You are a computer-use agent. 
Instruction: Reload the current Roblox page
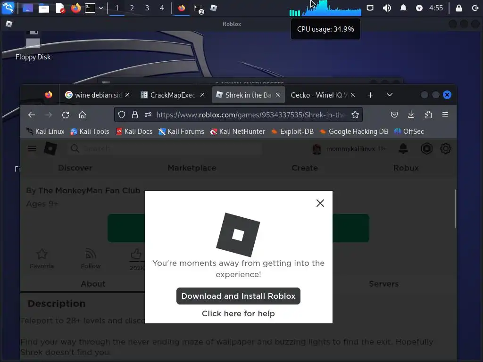[65, 115]
